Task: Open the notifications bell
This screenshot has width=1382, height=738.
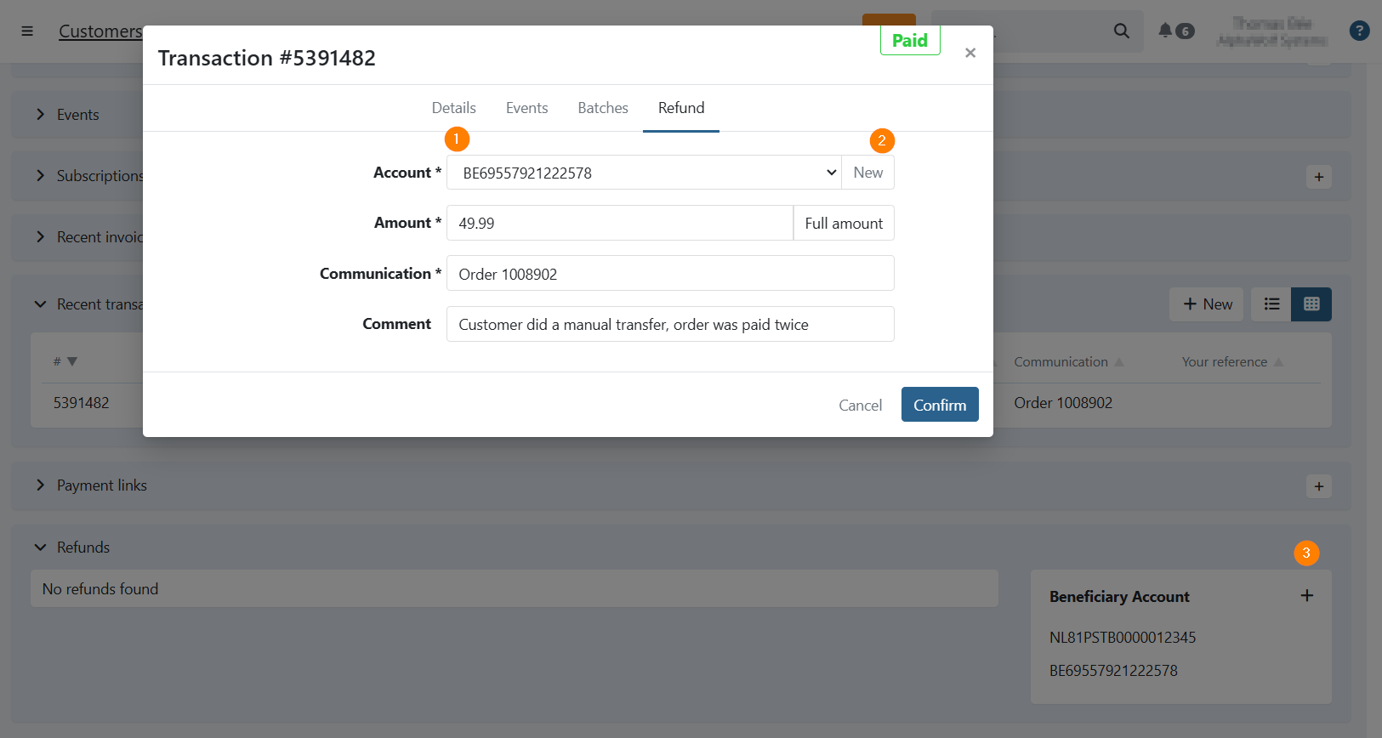Action: pos(1166,31)
